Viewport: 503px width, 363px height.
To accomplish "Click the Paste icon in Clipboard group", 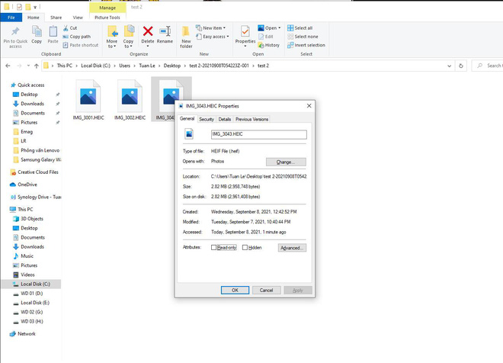I will [53, 32].
